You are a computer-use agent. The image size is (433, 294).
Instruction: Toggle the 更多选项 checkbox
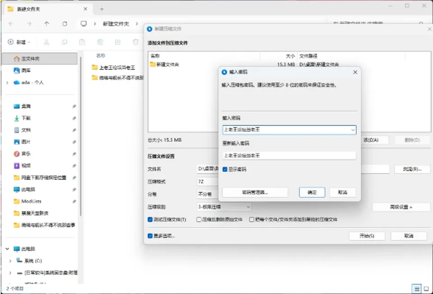(x=150, y=236)
